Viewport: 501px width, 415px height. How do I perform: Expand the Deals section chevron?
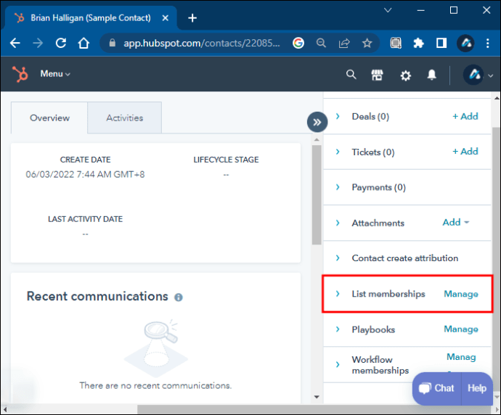tap(338, 116)
